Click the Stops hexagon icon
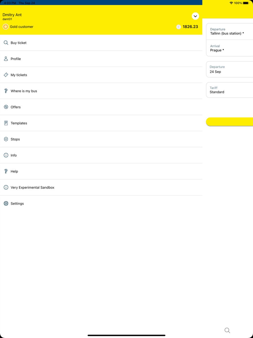The width and height of the screenshot is (253, 338). click(x=6, y=139)
